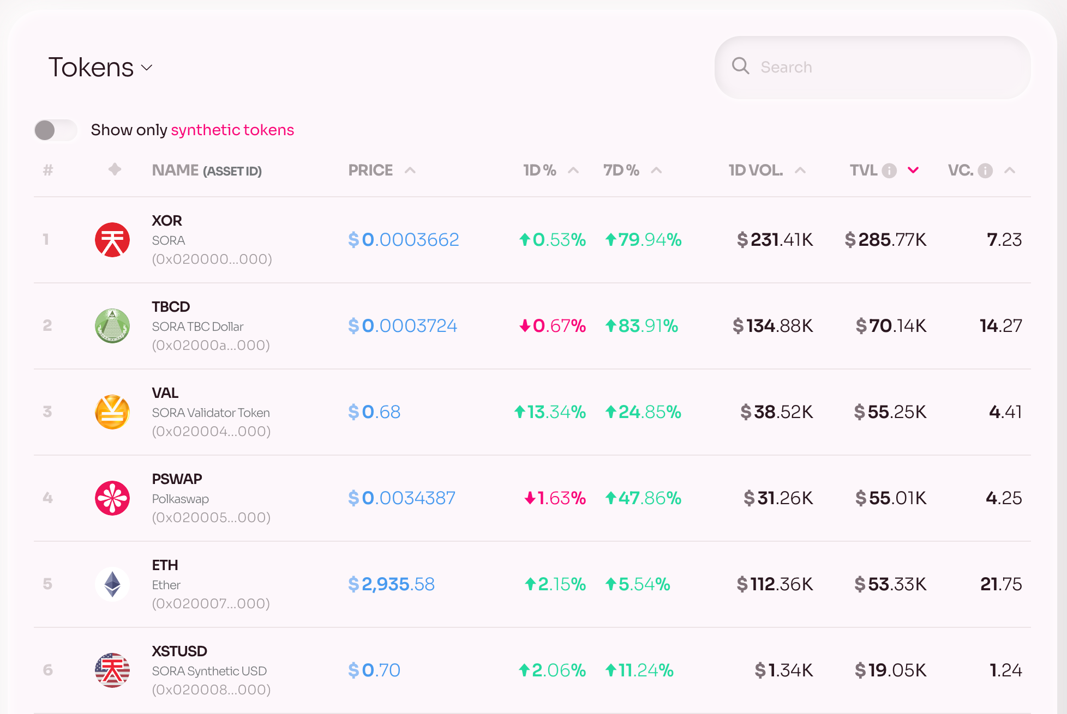Open the Tokens dropdown chevron
Image resolution: width=1067 pixels, height=714 pixels.
[x=146, y=68]
